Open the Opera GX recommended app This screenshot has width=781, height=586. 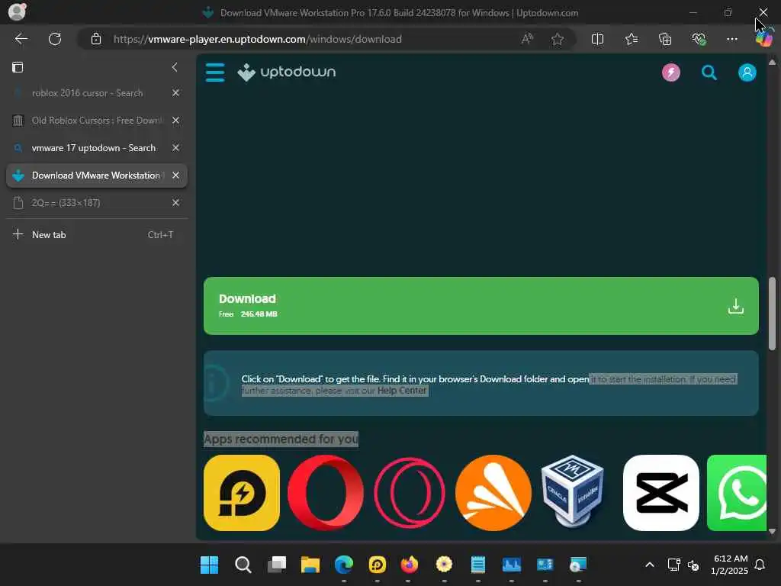point(410,493)
